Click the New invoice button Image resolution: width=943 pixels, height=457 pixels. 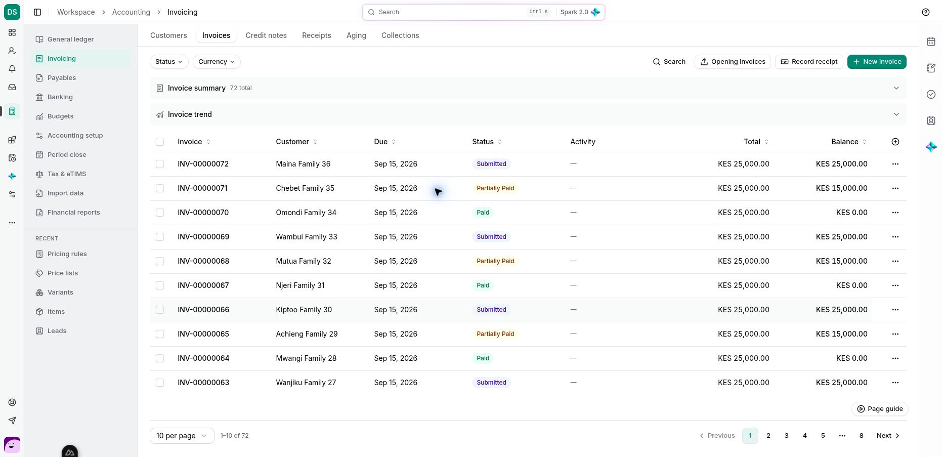click(x=877, y=62)
